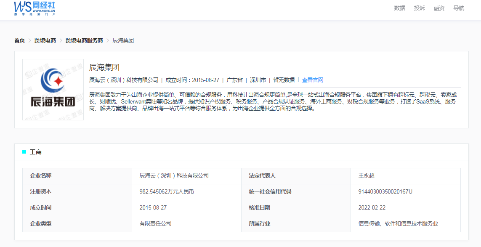Click the 企业名称 label cell
The image size is (481, 247).
coord(77,176)
